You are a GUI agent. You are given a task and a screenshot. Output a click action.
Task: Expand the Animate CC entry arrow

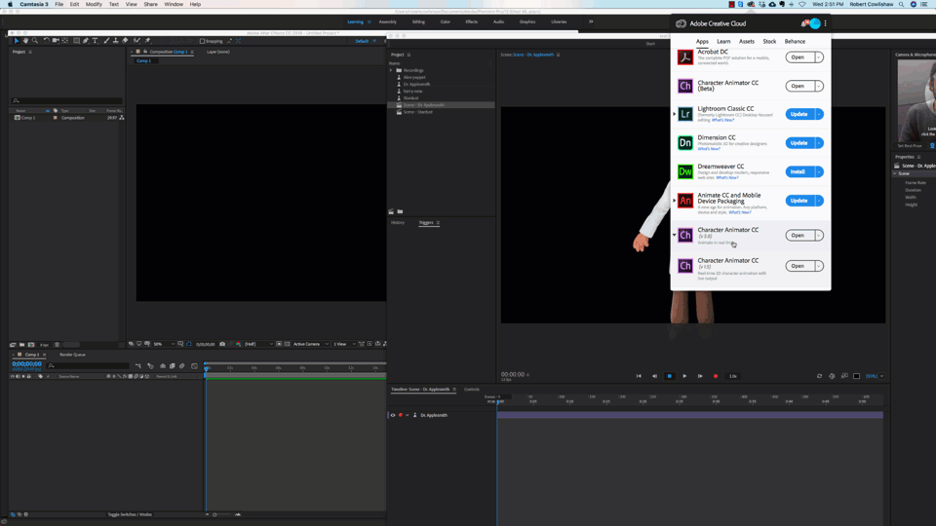point(675,201)
